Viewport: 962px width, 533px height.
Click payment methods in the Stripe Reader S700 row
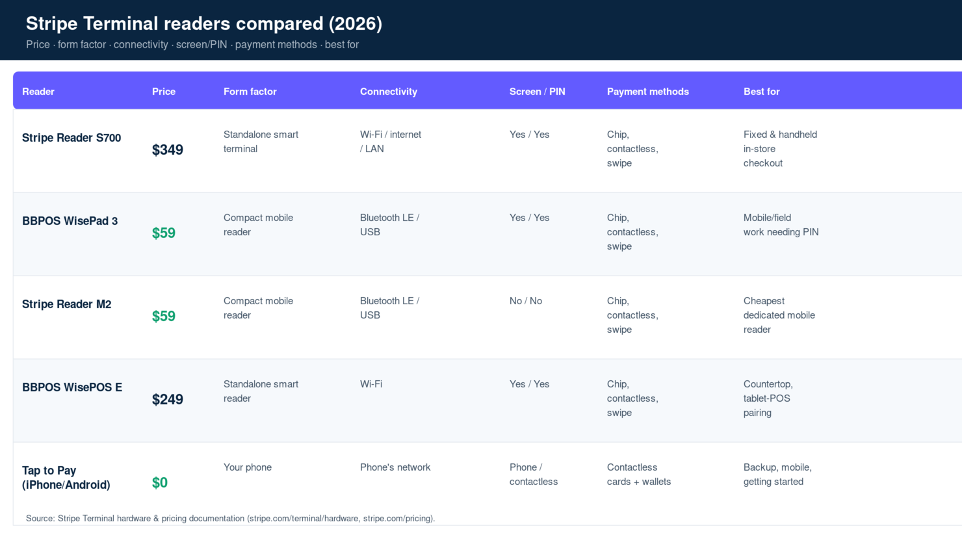[x=632, y=149]
